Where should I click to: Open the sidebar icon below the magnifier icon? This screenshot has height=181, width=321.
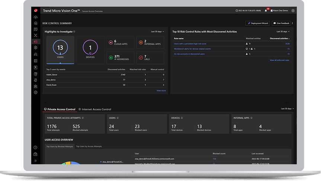coord(36,29)
